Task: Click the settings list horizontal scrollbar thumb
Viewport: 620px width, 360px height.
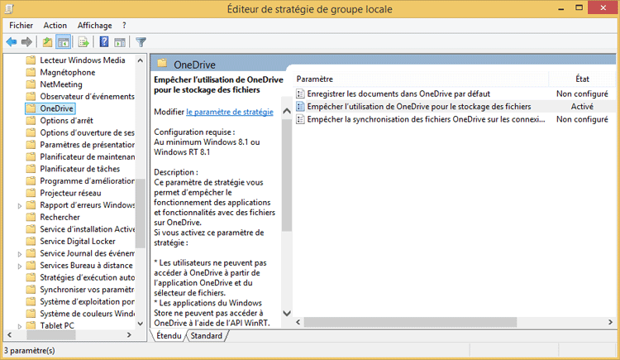Action: pyautogui.click(x=410, y=323)
